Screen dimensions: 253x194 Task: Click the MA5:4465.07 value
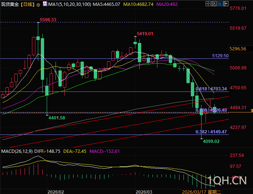[x=107, y=4]
